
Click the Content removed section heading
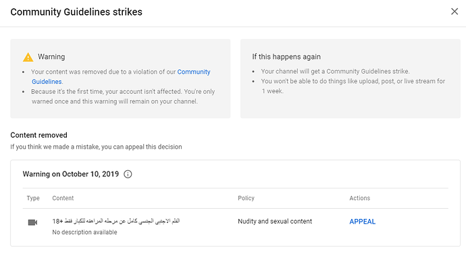coord(39,135)
